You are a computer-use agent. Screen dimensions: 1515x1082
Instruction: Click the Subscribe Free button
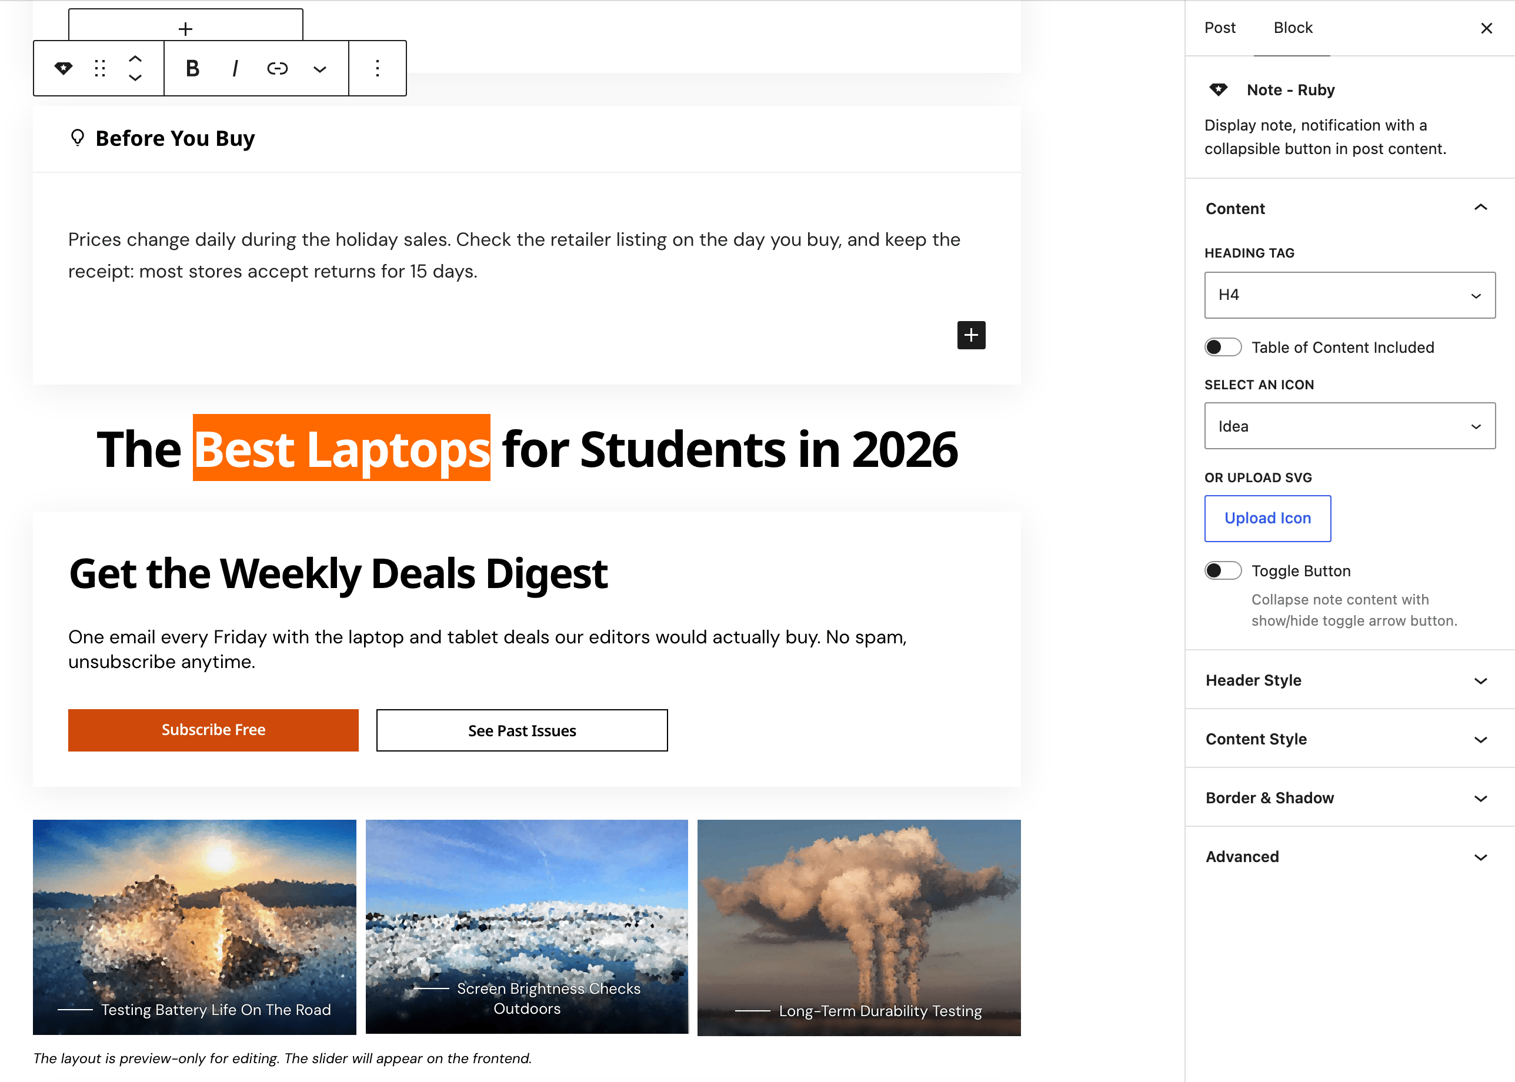[x=213, y=730]
